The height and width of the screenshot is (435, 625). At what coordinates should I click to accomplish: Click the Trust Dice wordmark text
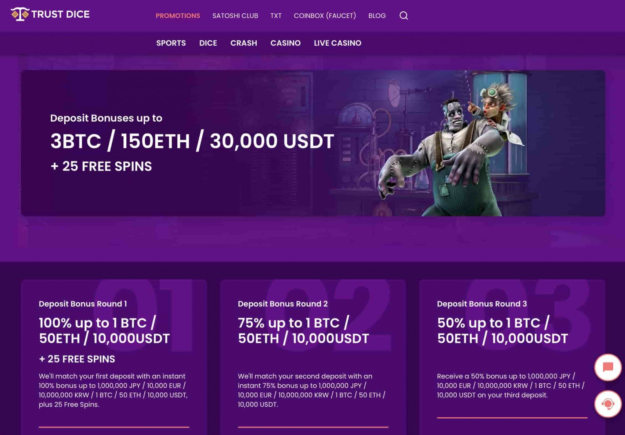click(60, 14)
